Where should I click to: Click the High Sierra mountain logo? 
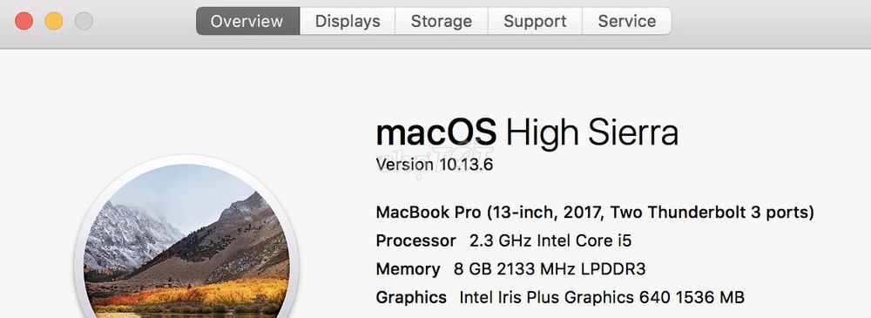[186, 240]
